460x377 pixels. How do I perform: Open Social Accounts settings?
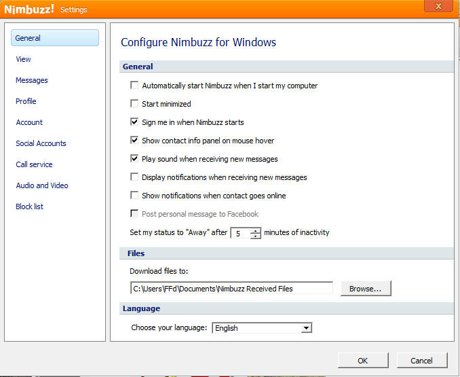[41, 143]
